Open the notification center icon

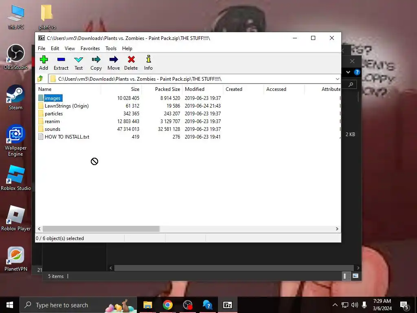(404, 305)
